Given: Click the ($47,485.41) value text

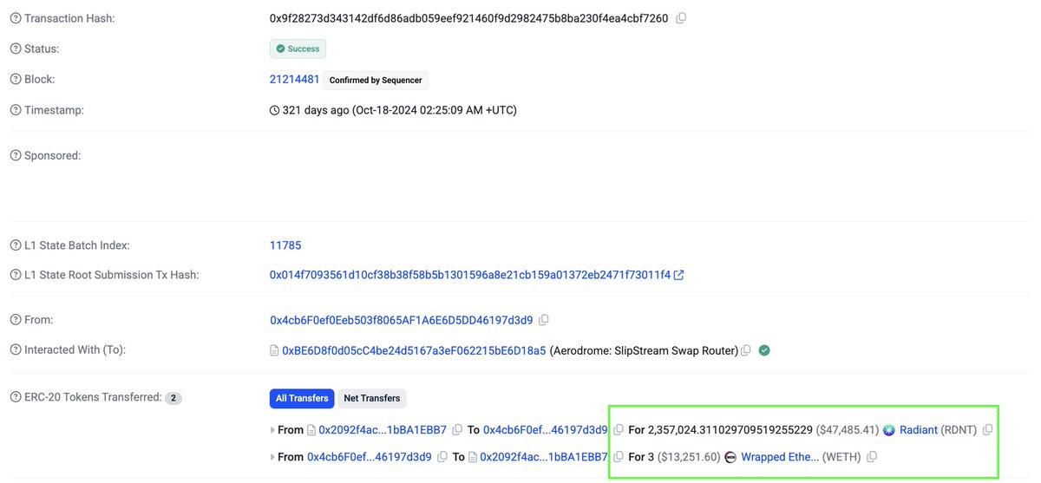Looking at the screenshot, I should click(848, 430).
